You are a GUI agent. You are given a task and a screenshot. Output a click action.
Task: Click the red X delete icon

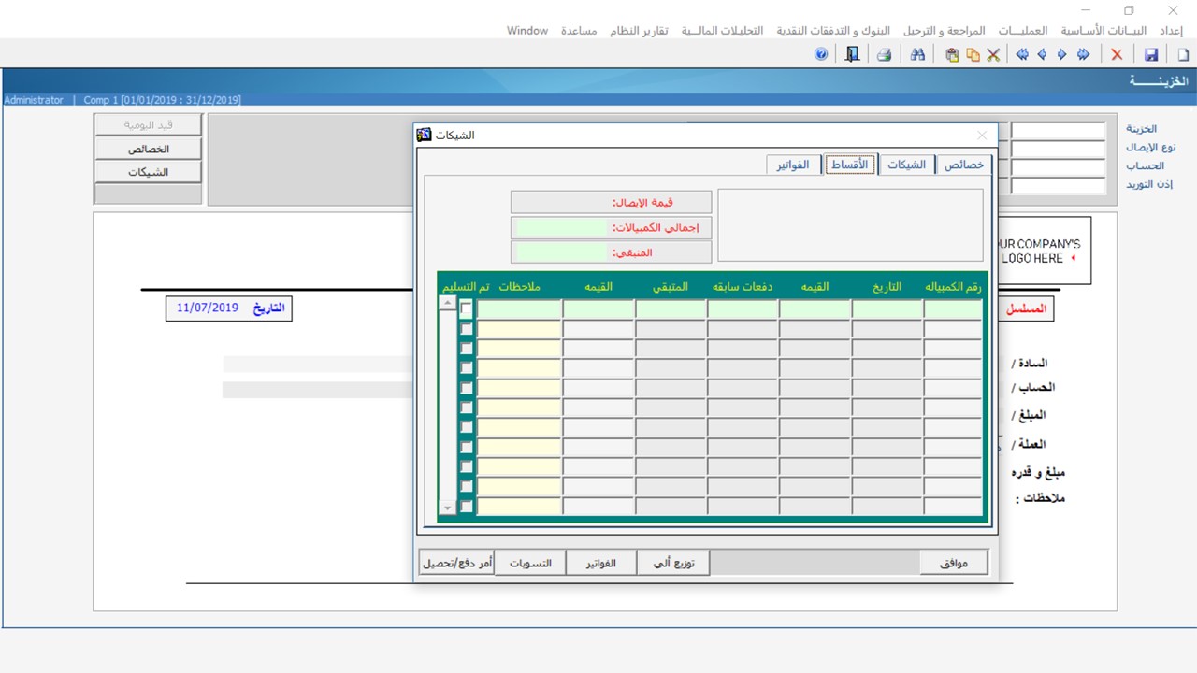pos(1117,54)
